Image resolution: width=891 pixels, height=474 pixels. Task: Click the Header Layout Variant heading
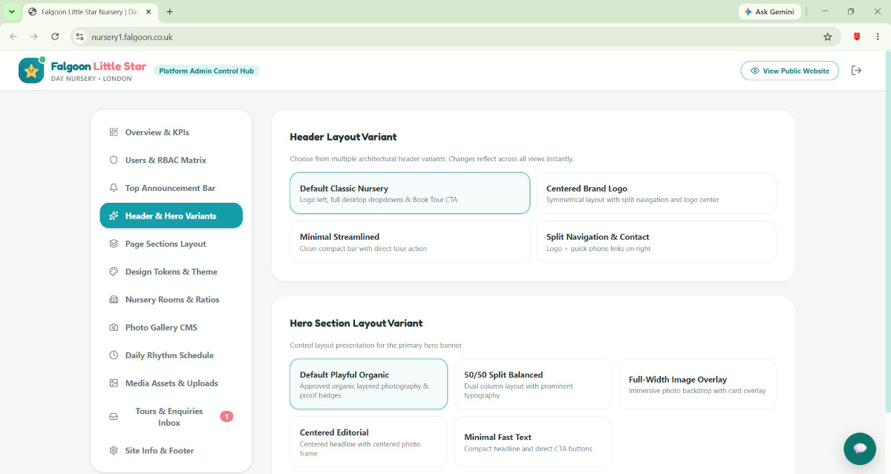tap(343, 137)
